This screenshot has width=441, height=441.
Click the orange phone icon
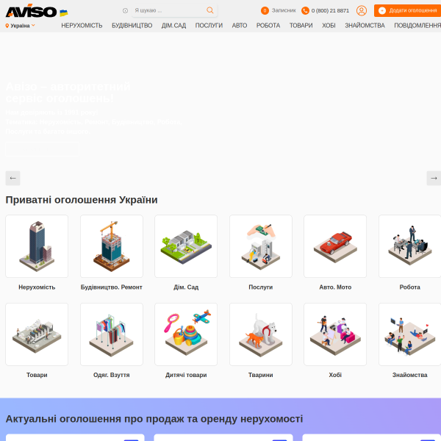click(x=305, y=11)
